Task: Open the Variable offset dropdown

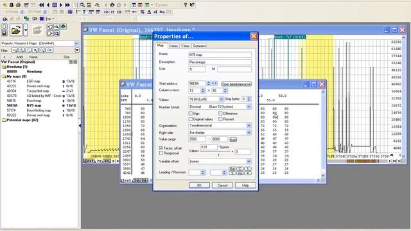Action: tap(249, 161)
